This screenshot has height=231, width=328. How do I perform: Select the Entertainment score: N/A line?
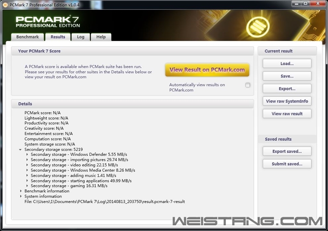[48, 134]
